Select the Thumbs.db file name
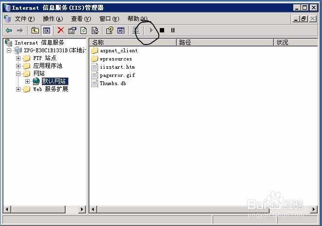The image size is (322, 226). click(x=113, y=83)
